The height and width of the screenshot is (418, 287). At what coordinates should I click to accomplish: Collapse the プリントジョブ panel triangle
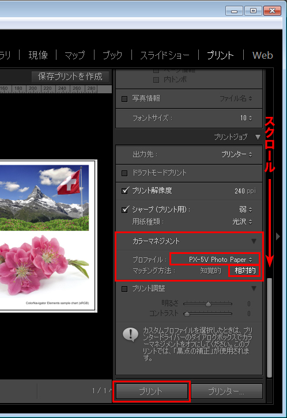pos(258,137)
